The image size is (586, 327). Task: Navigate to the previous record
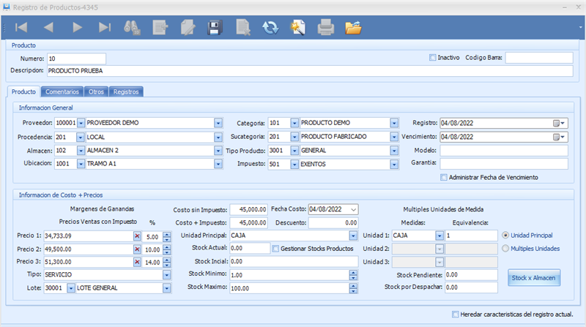[x=49, y=28]
